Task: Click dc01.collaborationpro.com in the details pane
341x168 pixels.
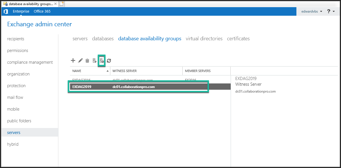Action: click(x=256, y=91)
